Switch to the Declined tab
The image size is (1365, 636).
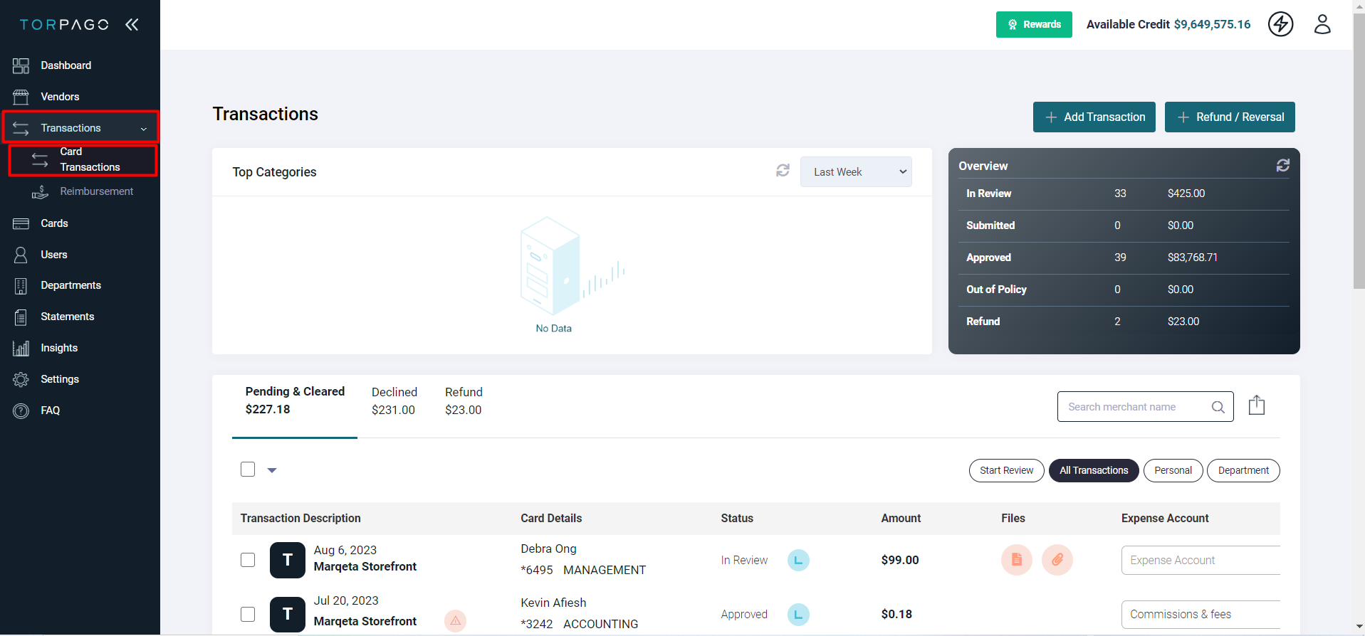click(x=394, y=401)
